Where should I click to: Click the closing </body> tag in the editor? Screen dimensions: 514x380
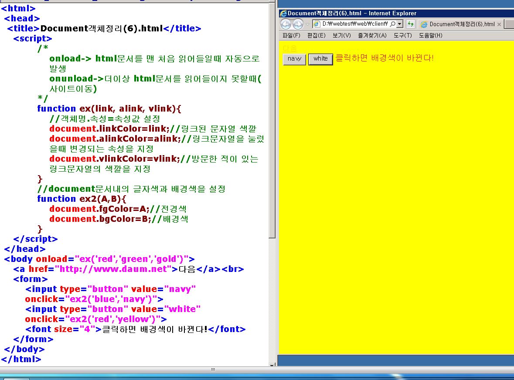click(x=24, y=349)
